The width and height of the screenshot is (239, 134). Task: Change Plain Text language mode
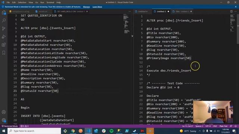click(x=223, y=126)
